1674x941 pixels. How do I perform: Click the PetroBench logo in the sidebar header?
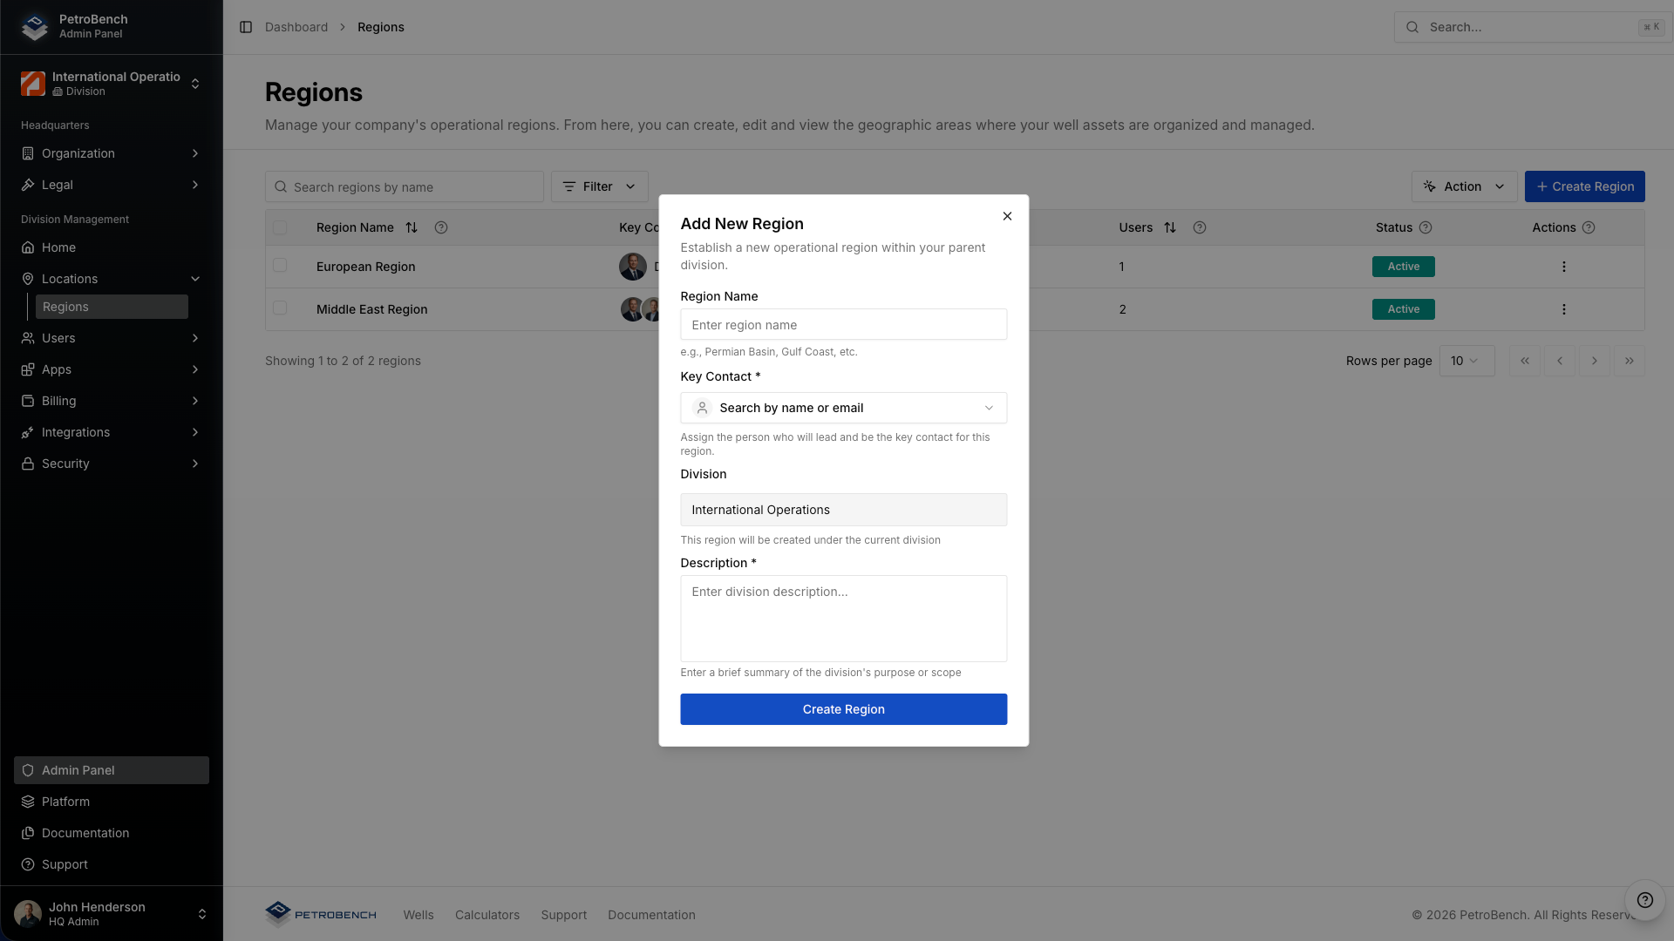35,26
